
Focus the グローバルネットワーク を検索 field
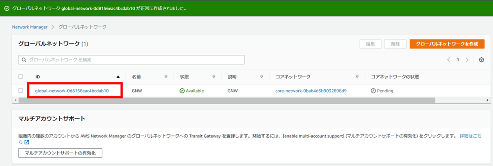131,60
